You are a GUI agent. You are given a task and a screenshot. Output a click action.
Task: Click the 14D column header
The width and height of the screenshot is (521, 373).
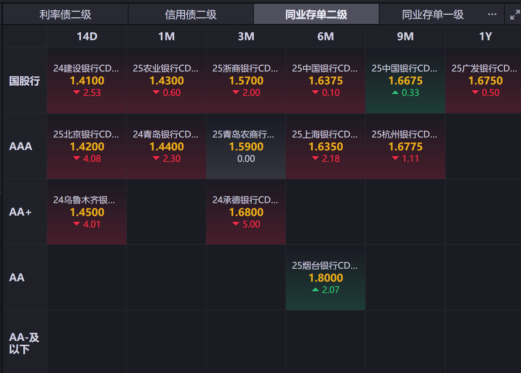87,36
